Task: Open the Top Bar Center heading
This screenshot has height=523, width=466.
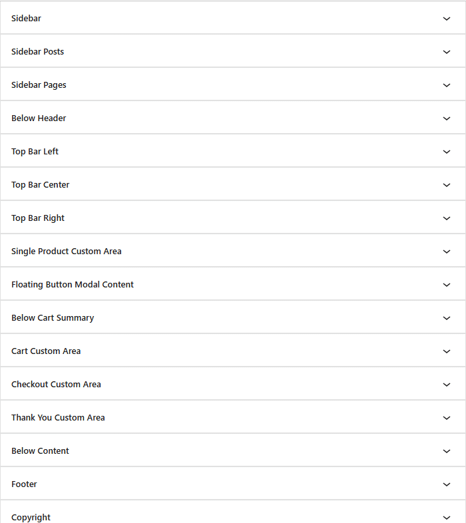Action: point(40,185)
